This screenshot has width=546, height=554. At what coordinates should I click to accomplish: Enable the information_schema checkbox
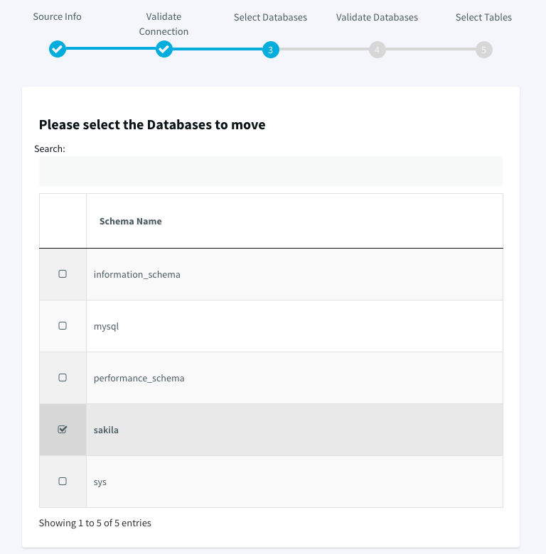pyautogui.click(x=63, y=274)
